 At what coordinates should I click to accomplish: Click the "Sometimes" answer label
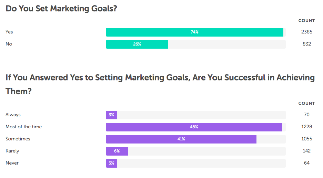(18, 139)
